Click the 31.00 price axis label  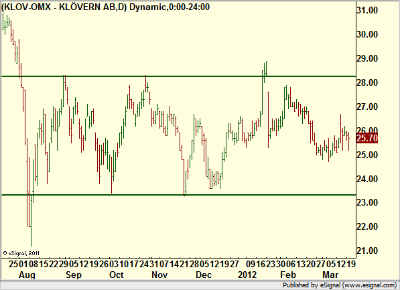click(x=367, y=11)
